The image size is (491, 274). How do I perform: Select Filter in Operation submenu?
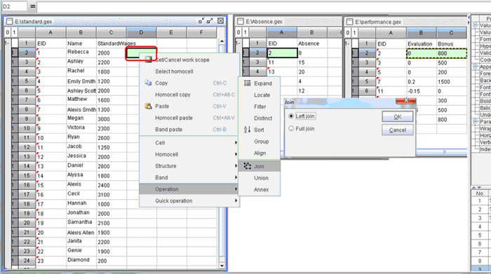(x=260, y=107)
